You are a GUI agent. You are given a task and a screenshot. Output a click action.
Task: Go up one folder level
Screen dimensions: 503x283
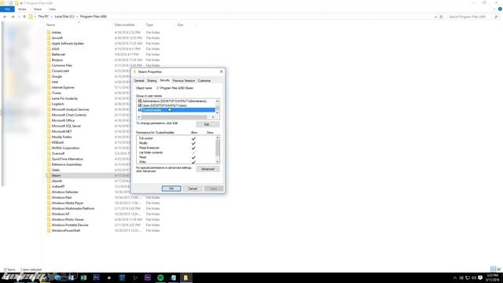[24, 17]
